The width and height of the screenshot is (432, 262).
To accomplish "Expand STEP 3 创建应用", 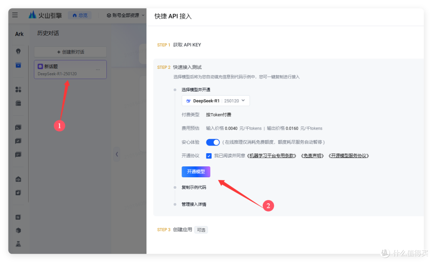I will click(x=175, y=230).
